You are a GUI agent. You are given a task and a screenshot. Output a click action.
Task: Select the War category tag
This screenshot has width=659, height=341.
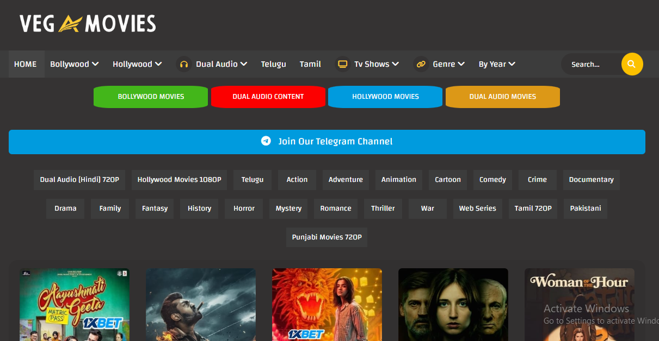pyautogui.click(x=428, y=209)
